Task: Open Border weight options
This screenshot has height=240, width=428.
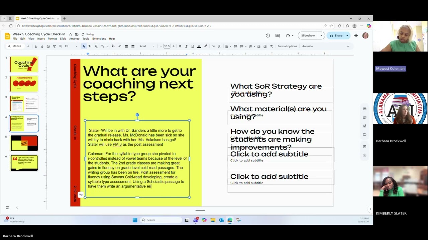Action: tap(126, 46)
